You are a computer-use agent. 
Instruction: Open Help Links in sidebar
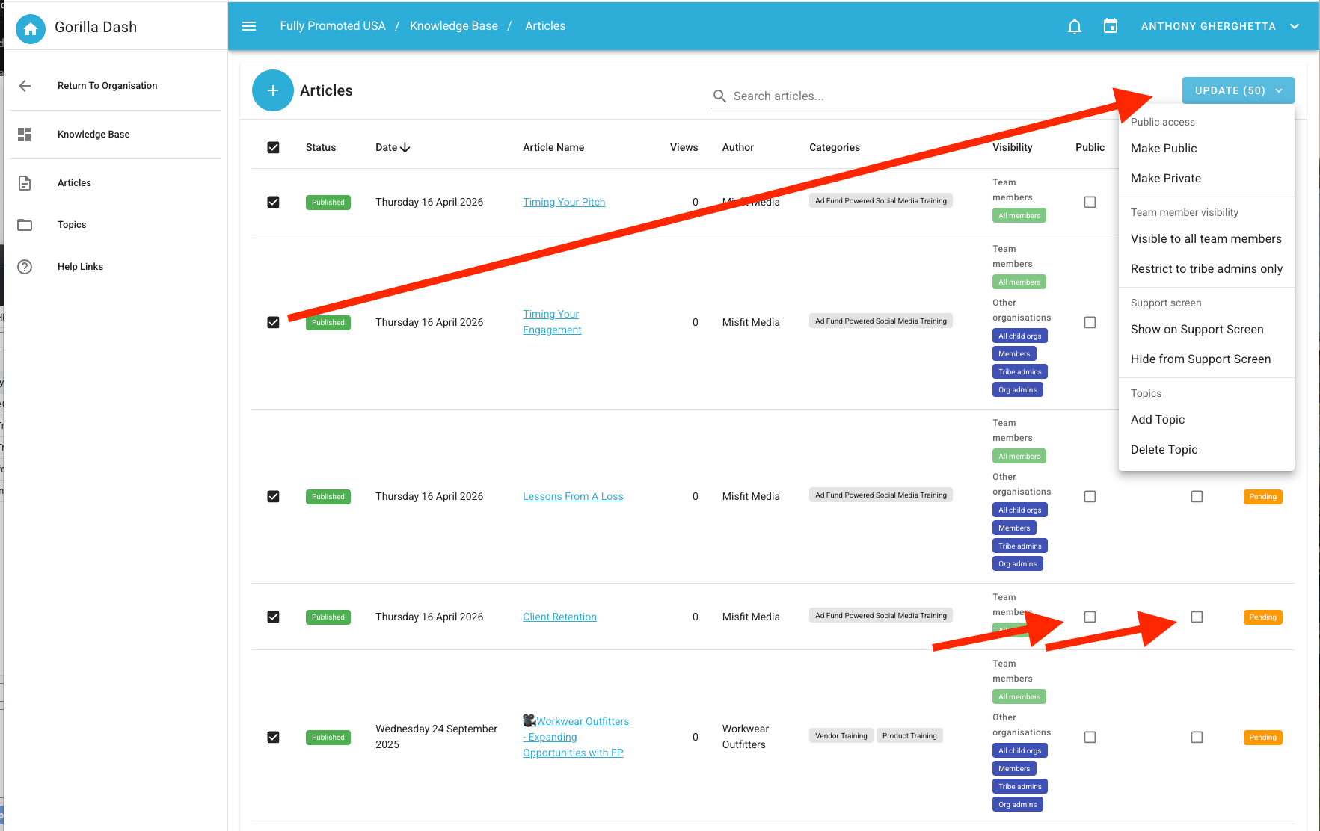tap(81, 267)
